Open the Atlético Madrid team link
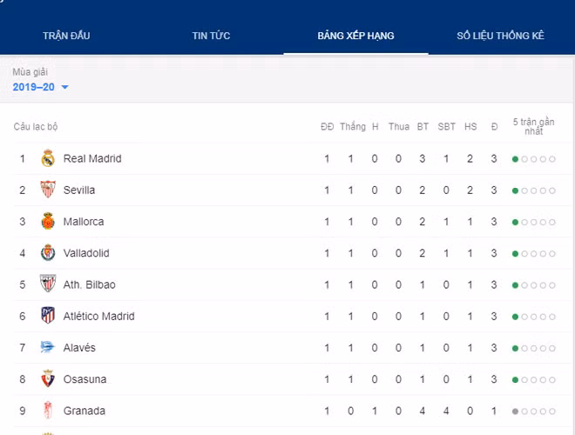The image size is (575, 435). click(98, 316)
